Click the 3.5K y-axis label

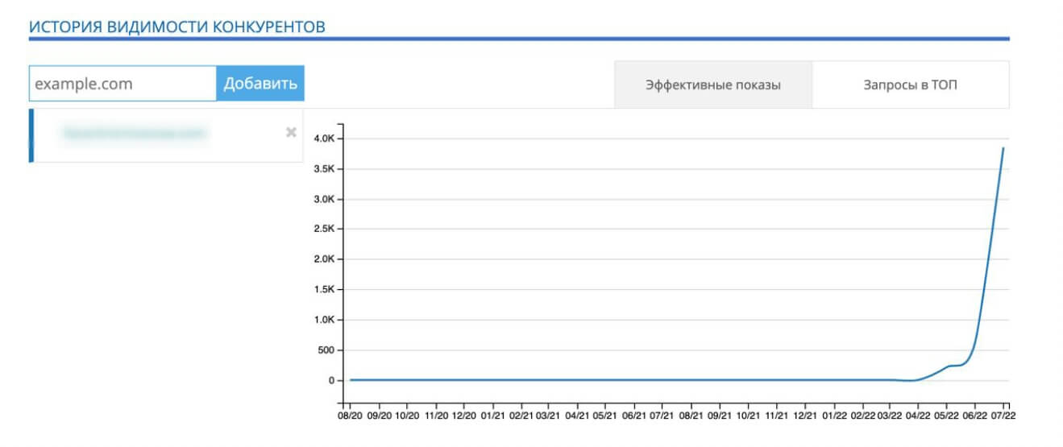point(324,169)
